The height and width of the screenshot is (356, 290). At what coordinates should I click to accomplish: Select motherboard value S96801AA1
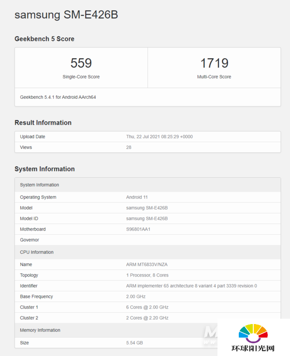coord(138,229)
